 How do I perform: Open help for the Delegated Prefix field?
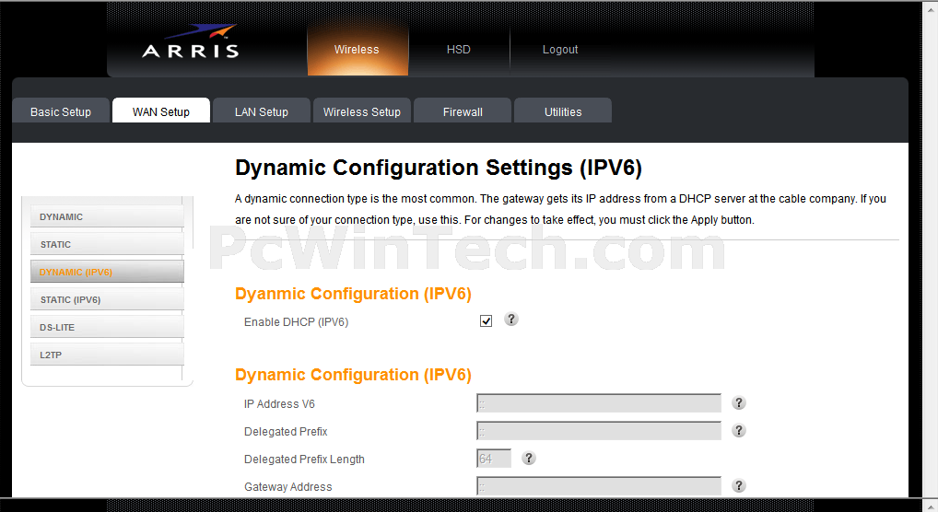click(x=739, y=431)
